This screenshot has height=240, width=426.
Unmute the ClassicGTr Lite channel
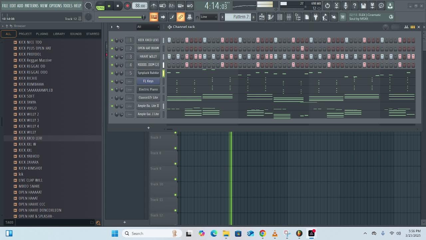click(112, 98)
